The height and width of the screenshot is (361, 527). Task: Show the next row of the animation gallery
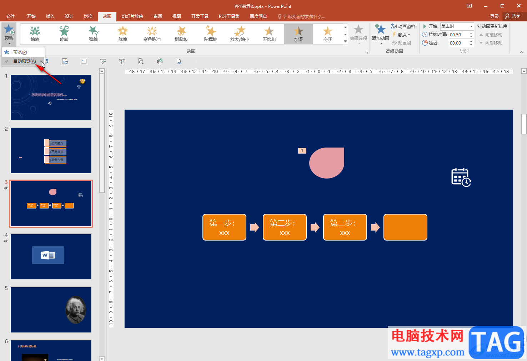[x=345, y=34]
